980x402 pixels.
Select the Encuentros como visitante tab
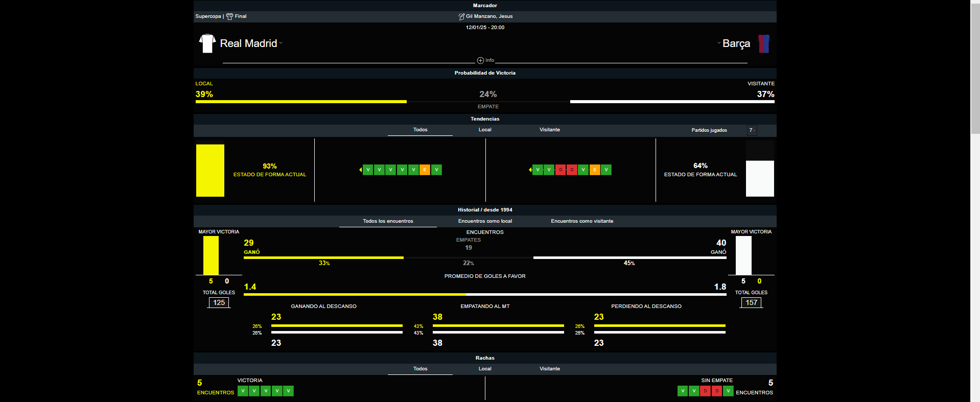coord(582,221)
